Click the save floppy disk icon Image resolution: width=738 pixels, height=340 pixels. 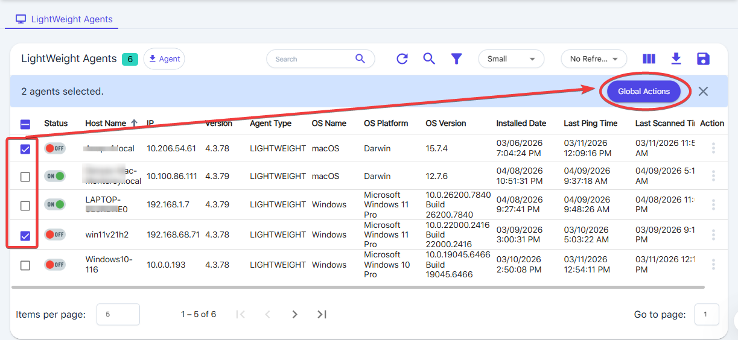coord(703,58)
